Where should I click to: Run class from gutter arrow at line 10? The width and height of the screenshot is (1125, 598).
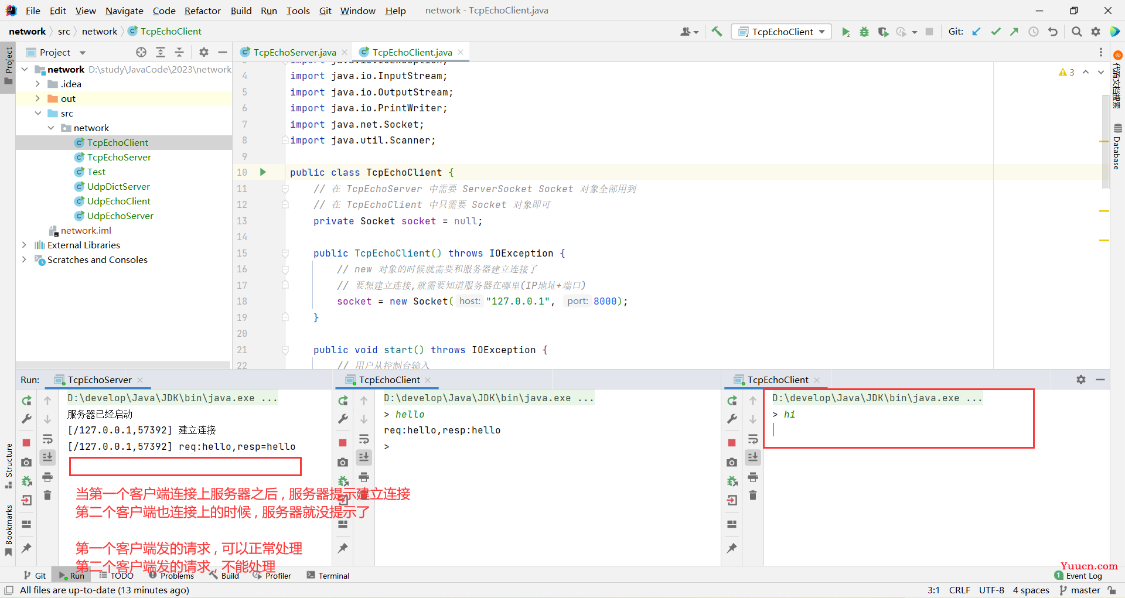[263, 172]
